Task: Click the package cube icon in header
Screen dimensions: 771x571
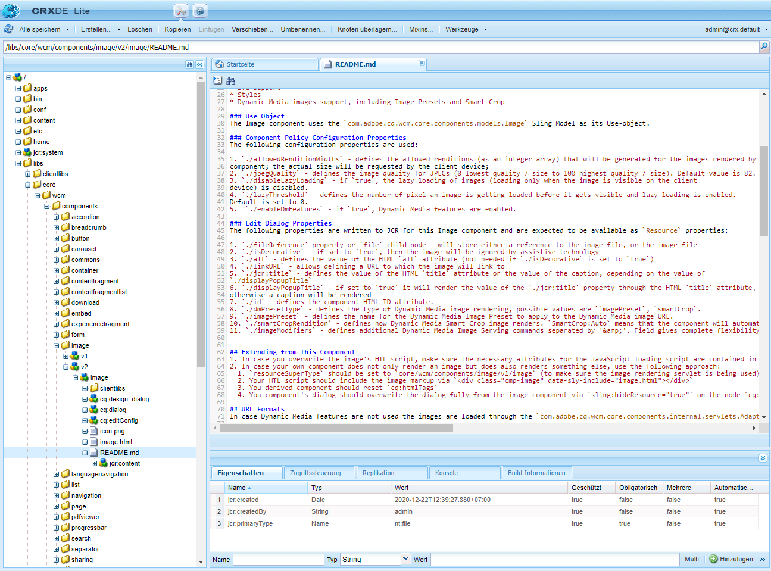Action: coord(200,11)
